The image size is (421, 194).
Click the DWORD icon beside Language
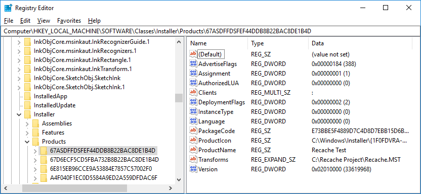point(193,121)
